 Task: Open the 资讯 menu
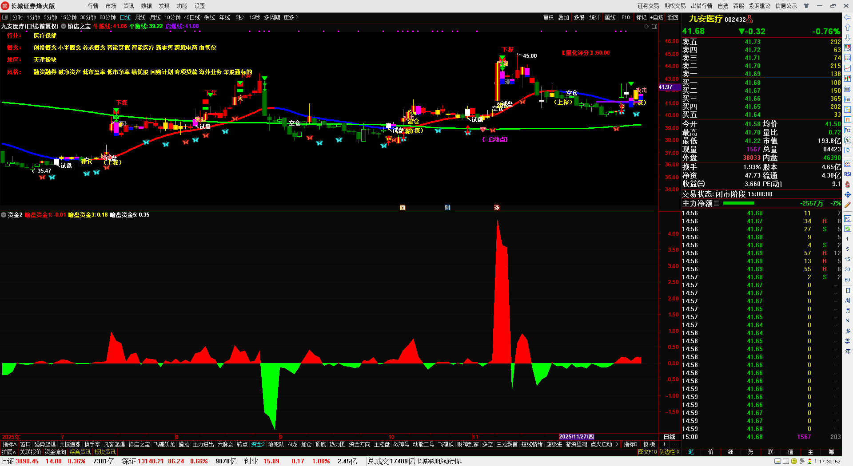128,6
